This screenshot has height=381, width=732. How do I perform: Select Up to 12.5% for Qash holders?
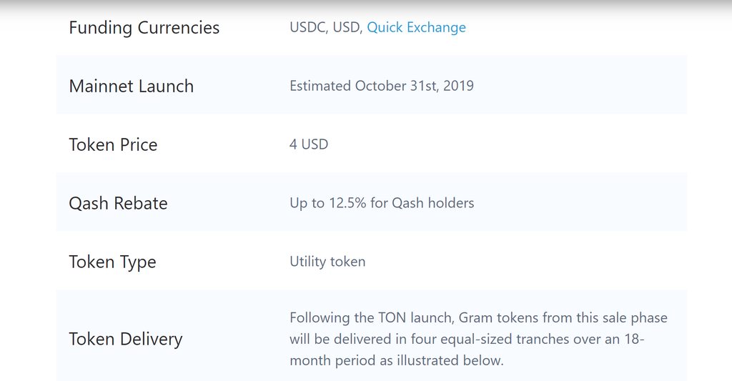pos(382,203)
